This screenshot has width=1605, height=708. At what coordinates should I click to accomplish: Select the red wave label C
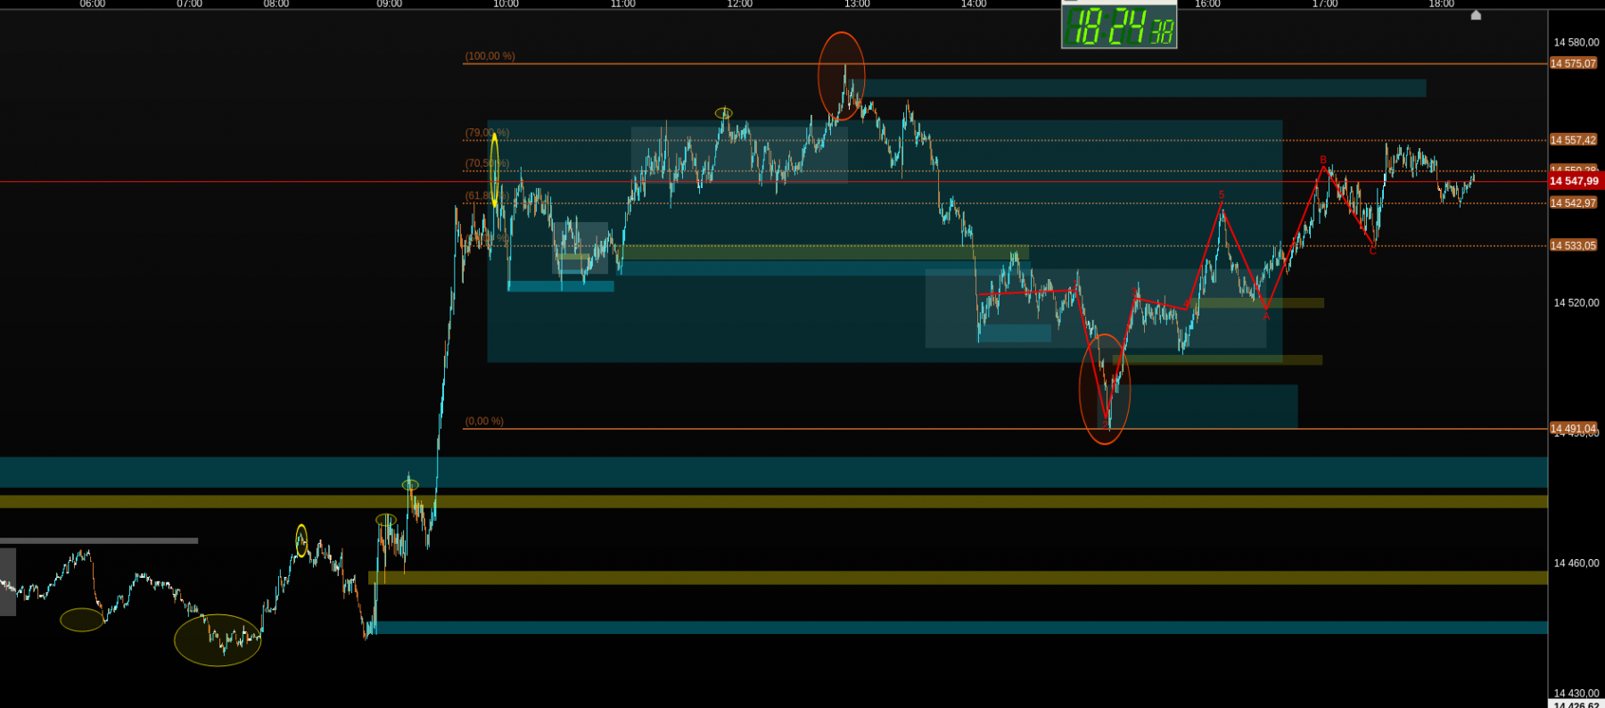coord(1372,251)
